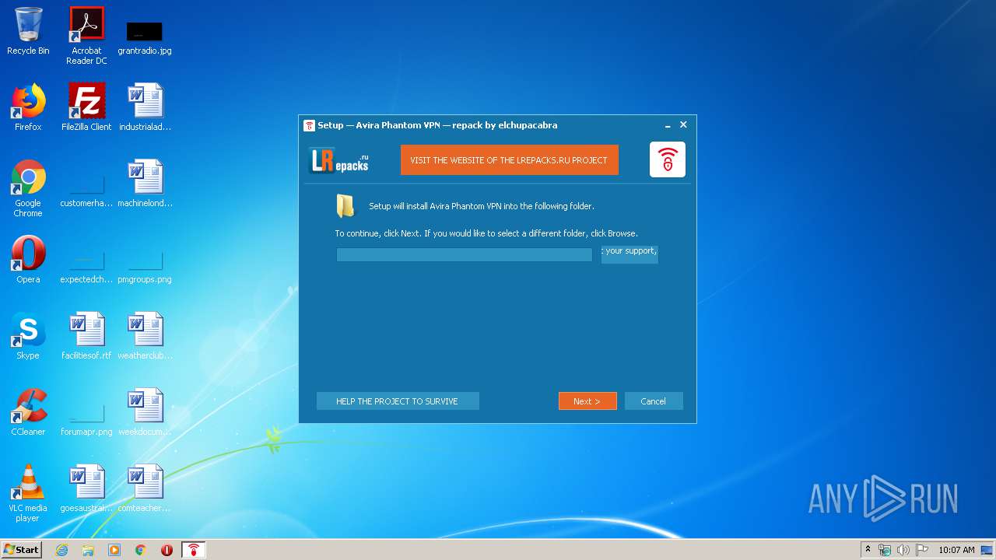The height and width of the screenshot is (560, 996).
Task: Open the Windows Start menu
Action: click(x=21, y=550)
